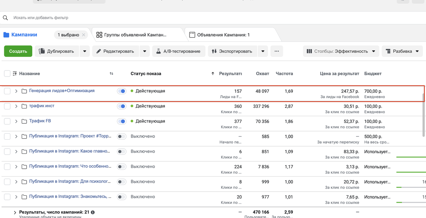Expand the трафик инст campaign row
The height and width of the screenshot is (218, 426).
coord(16,106)
